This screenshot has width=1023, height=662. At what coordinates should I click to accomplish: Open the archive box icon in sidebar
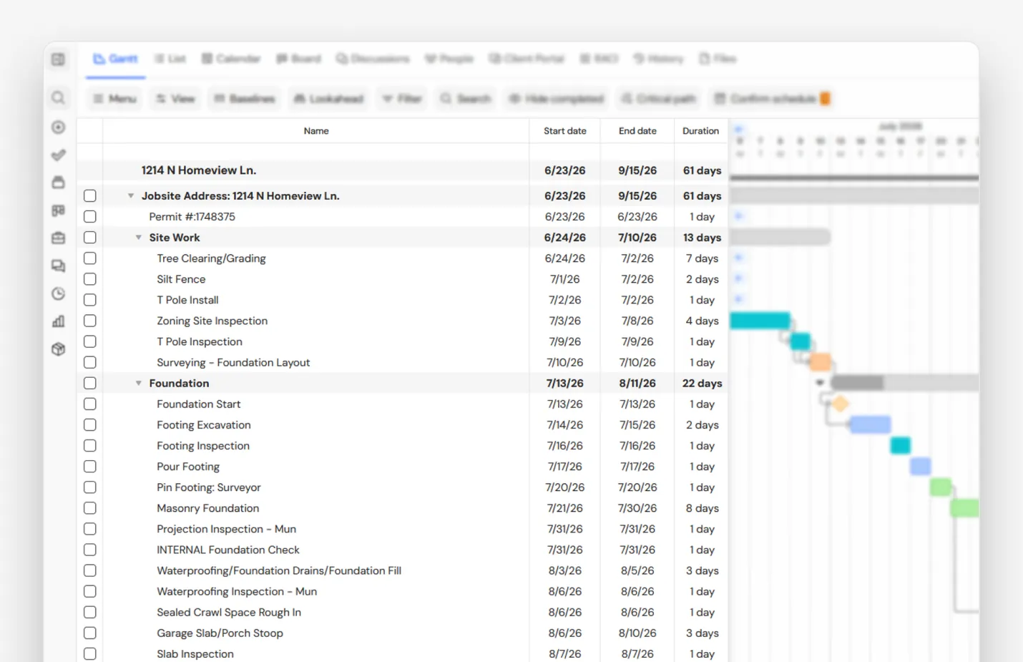click(59, 182)
